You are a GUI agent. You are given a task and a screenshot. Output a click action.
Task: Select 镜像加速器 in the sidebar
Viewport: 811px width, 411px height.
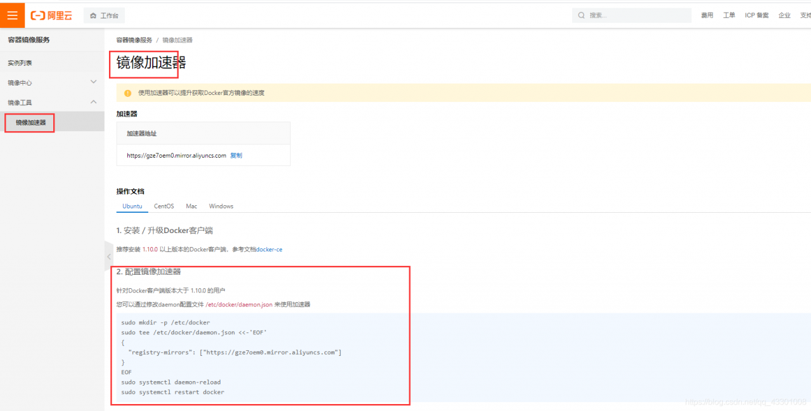pyautogui.click(x=52, y=122)
